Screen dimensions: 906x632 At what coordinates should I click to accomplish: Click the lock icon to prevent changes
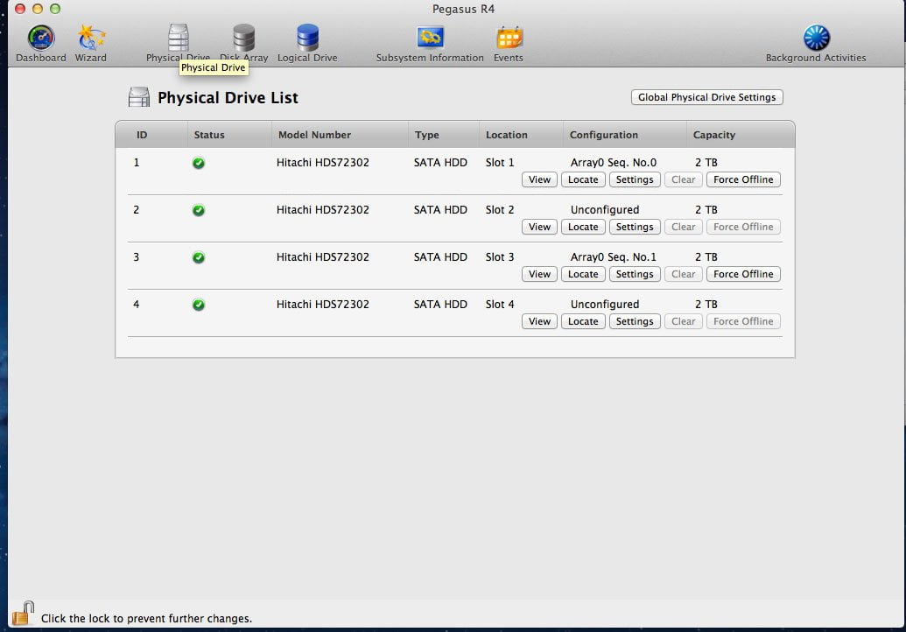23,613
